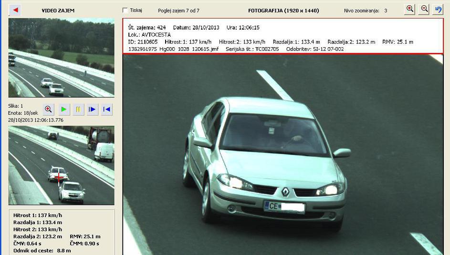Pause the video playback
The height and width of the screenshot is (255, 450).
78,109
